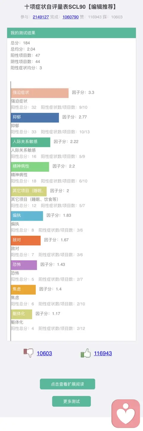Viewport: 143px width, 431px height.
Task: Click the 10603 dislike count link
Action: (x=44, y=353)
